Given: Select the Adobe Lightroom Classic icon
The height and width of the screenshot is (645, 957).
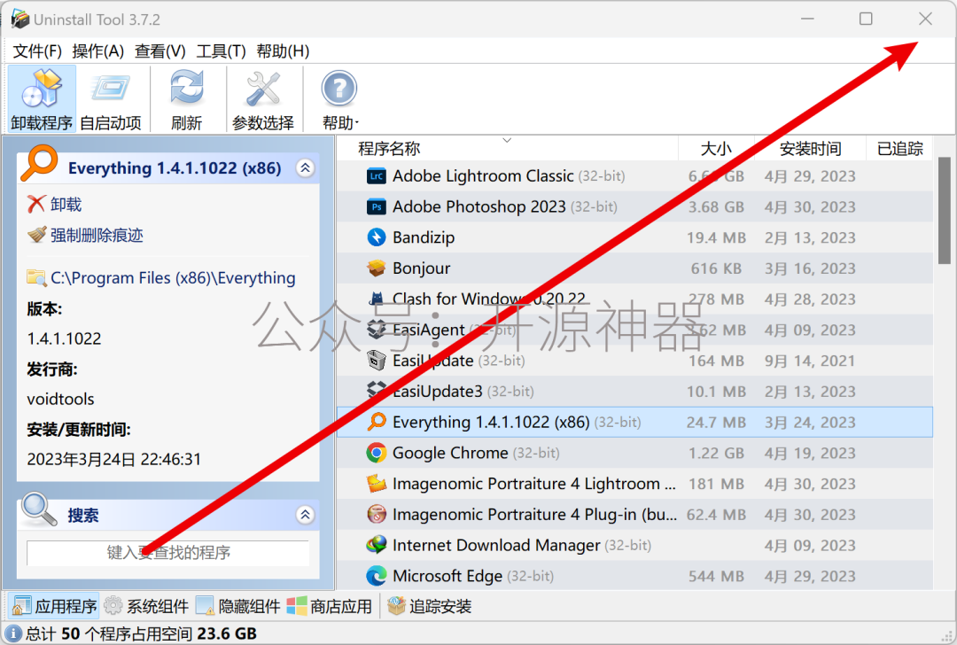Looking at the screenshot, I should tap(377, 176).
